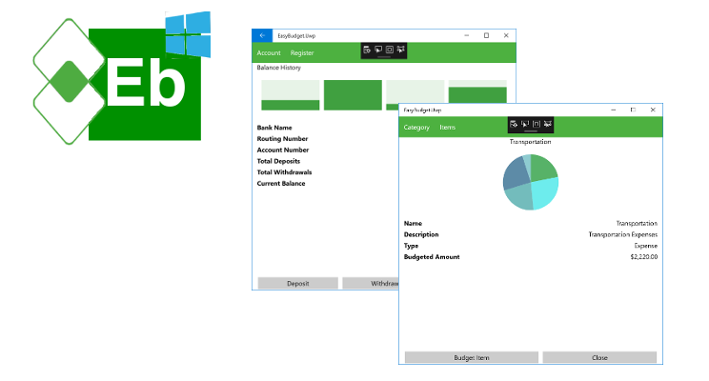Toggle track focused element icon in Category window toolbar
This screenshot has height=381, width=709.
point(548,124)
